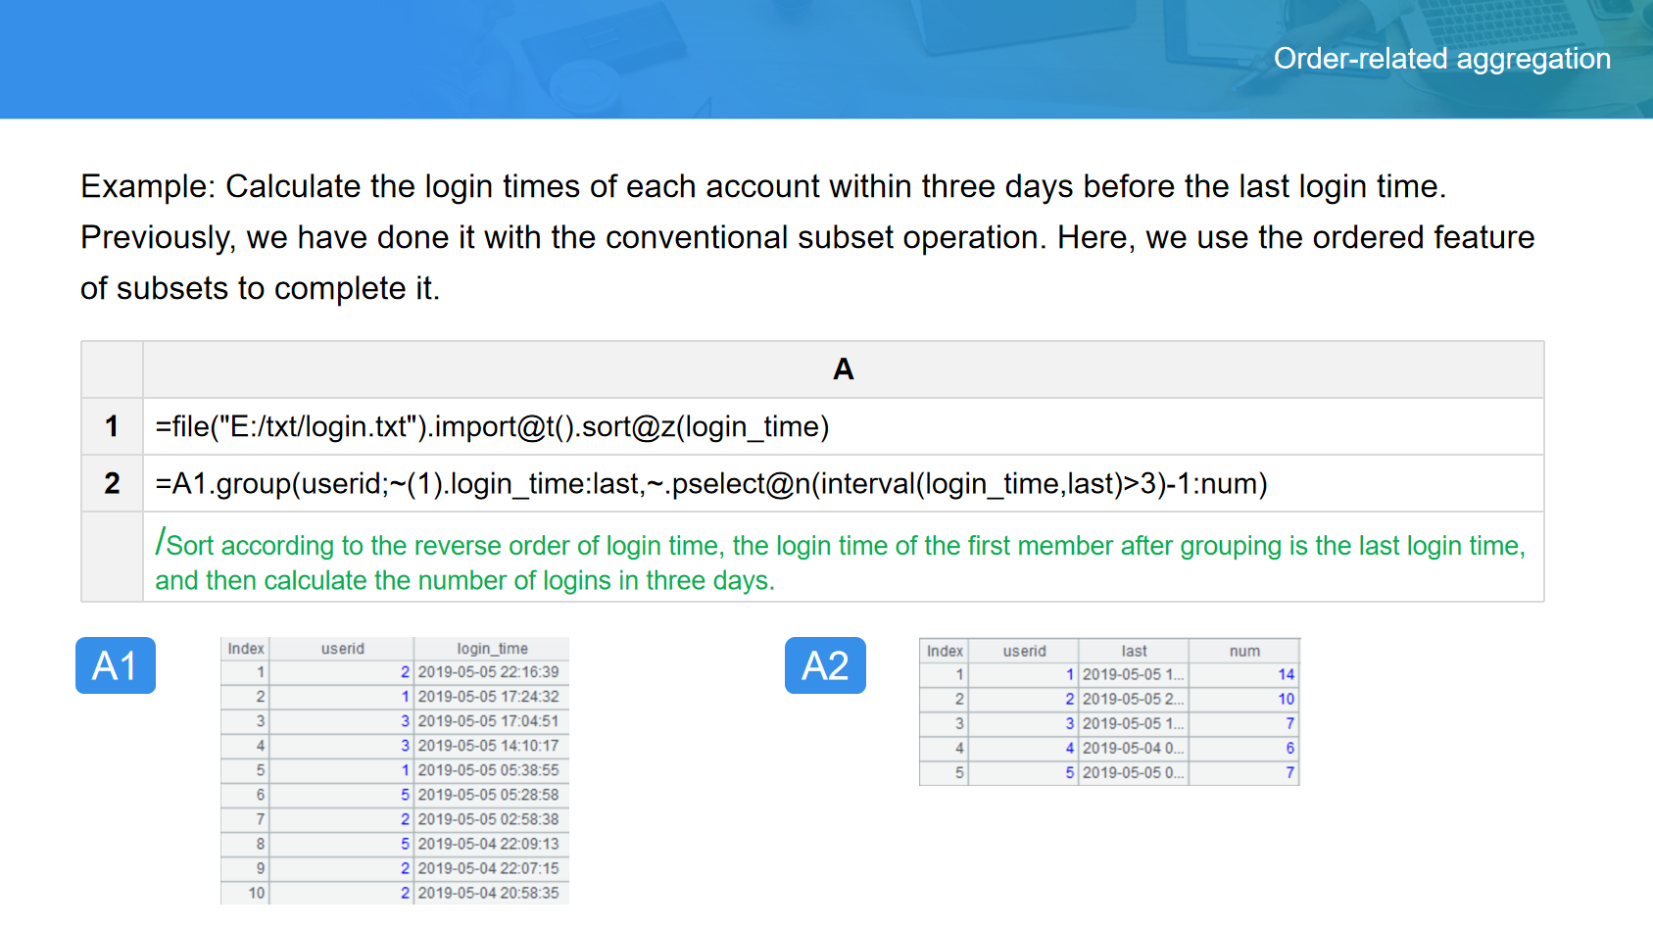
Task: Click the A1.group formula cell
Action: (843, 483)
